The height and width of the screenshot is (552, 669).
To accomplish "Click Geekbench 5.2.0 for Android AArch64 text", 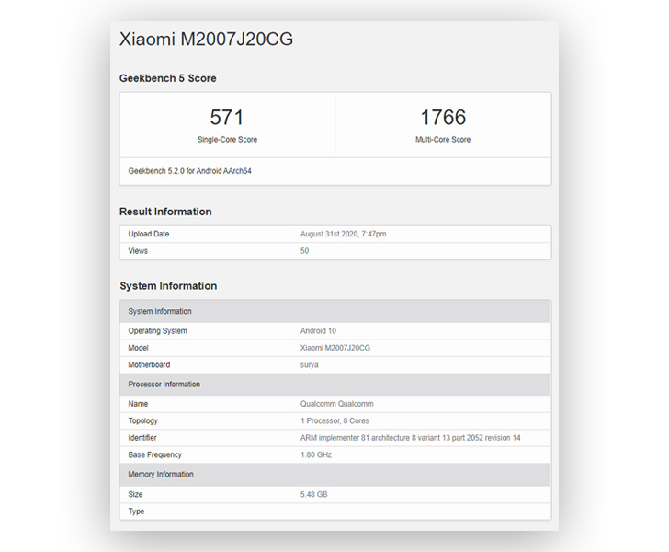I will click(190, 171).
